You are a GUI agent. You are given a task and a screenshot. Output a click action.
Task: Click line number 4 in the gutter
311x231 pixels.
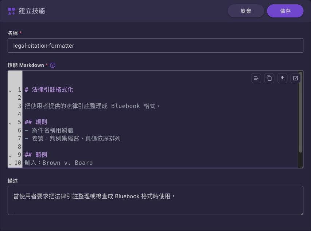19,114
